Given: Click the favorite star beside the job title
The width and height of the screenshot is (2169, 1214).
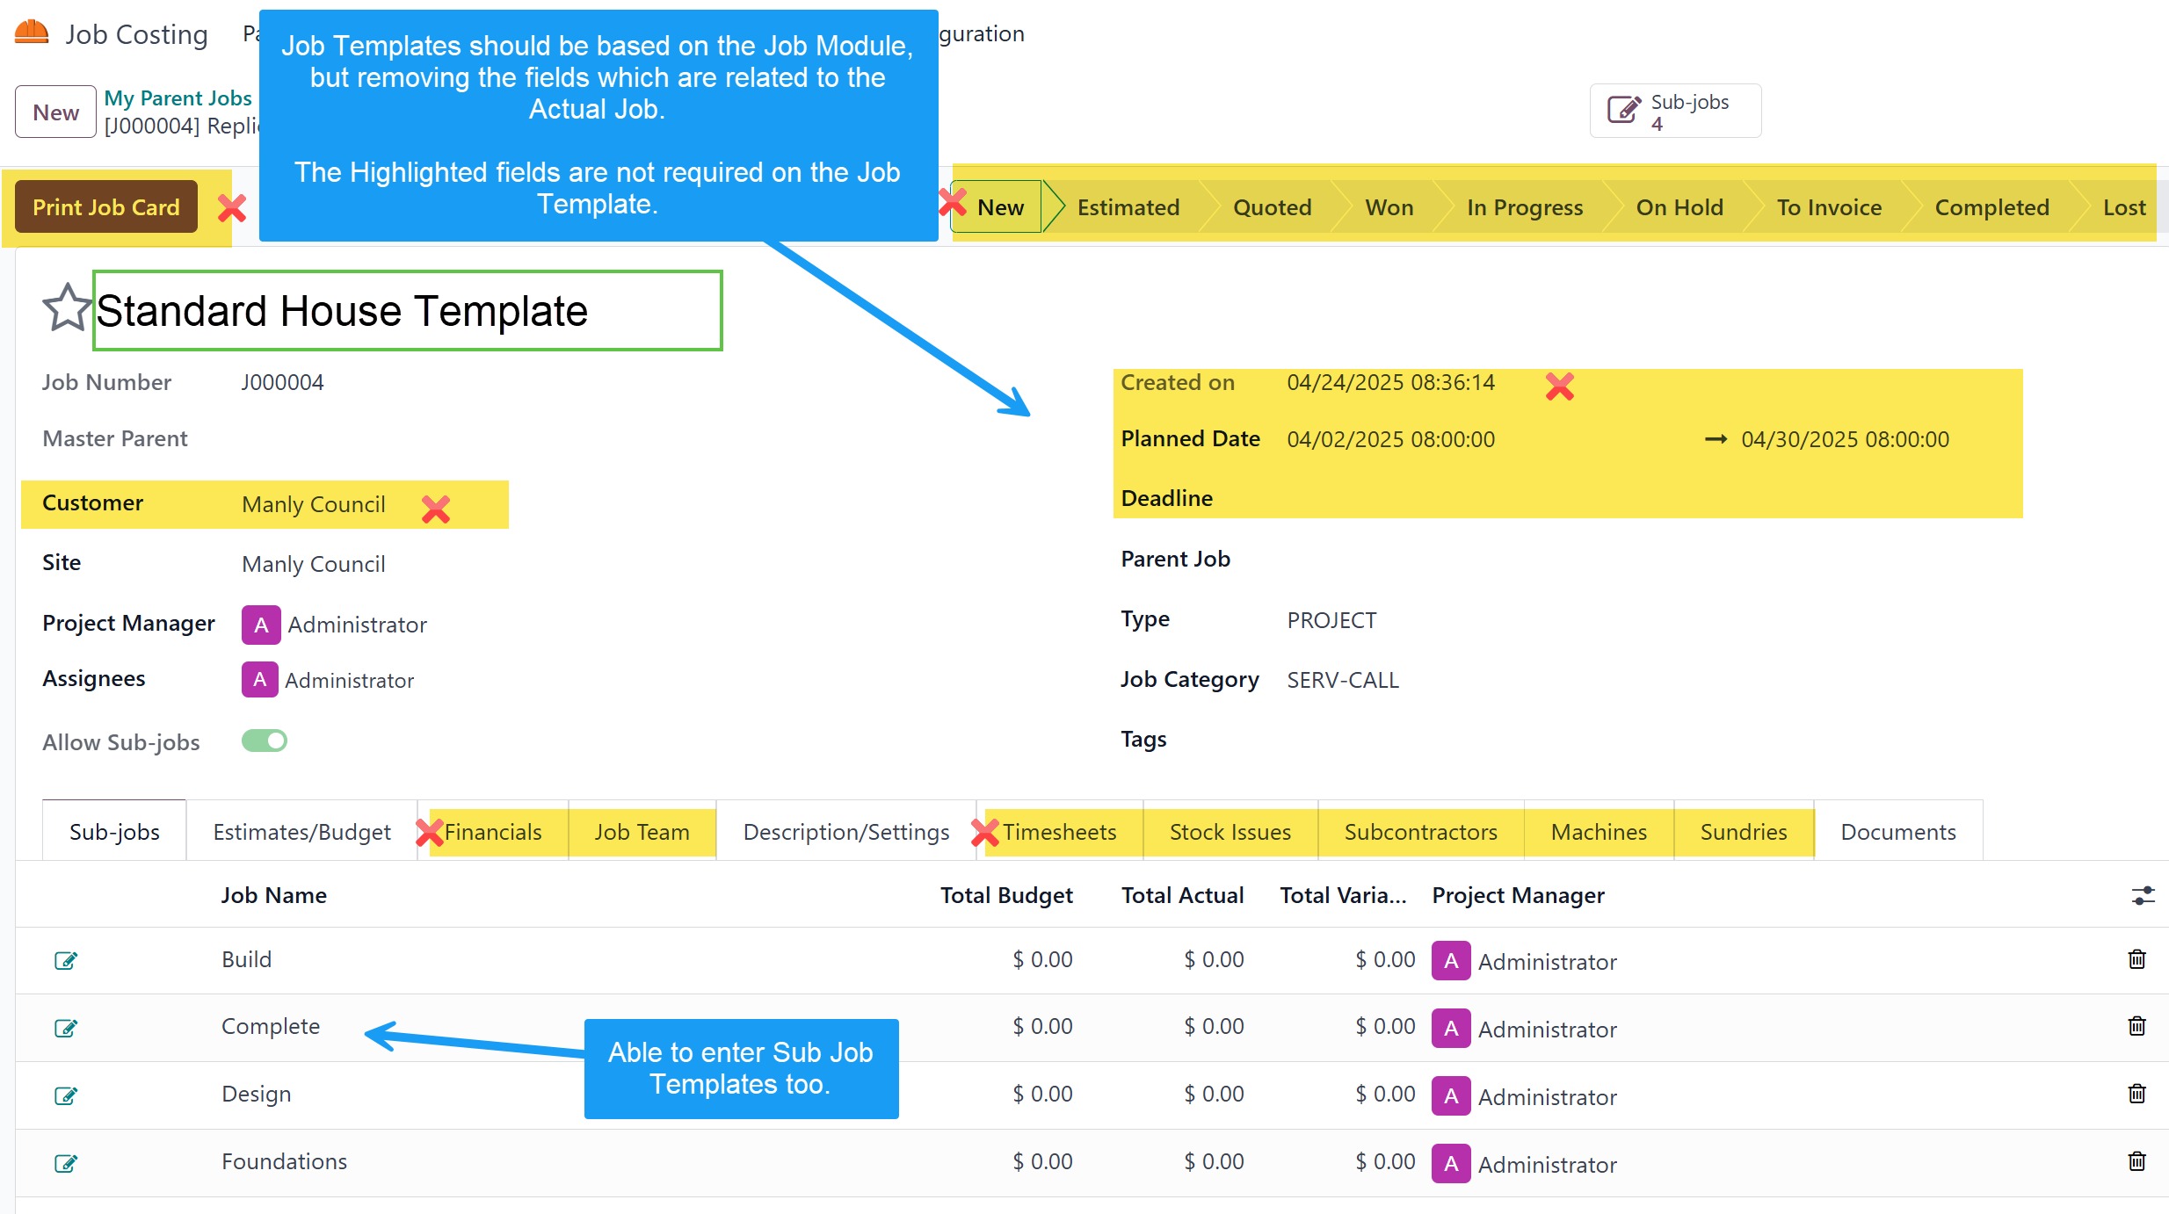Looking at the screenshot, I should [66, 309].
